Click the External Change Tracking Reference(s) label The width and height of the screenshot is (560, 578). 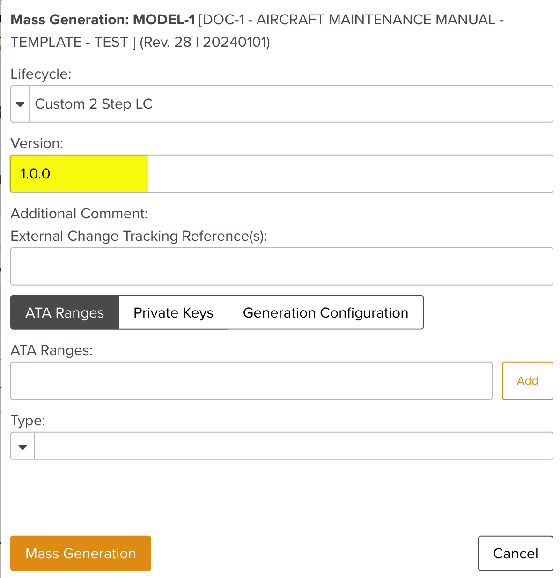coord(139,236)
